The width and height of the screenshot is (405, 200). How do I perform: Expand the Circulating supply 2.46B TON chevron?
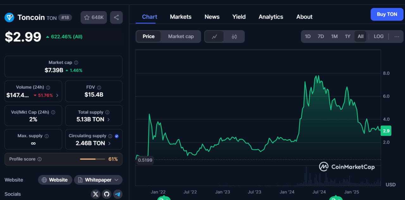[x=109, y=143]
